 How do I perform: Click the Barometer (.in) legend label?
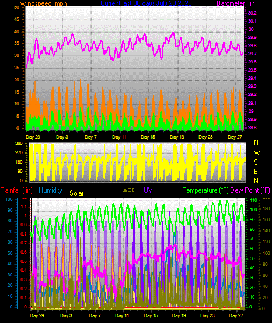[236, 3]
